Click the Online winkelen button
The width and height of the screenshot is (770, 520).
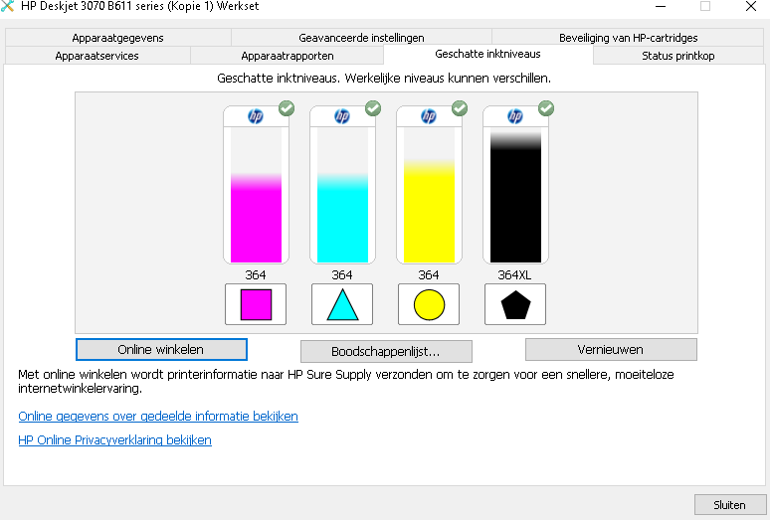click(161, 349)
